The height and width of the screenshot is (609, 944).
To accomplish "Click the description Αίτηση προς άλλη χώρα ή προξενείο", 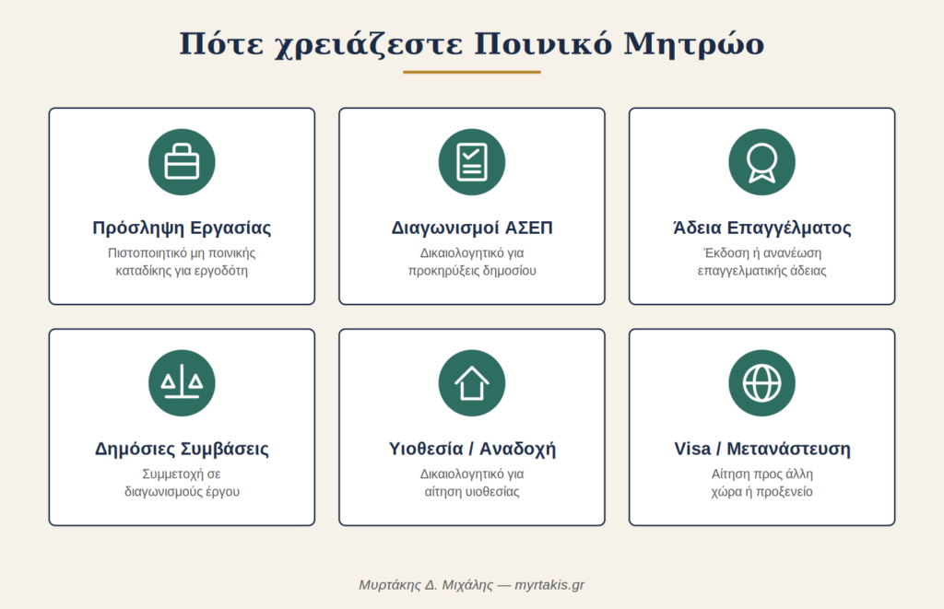I will 762,483.
